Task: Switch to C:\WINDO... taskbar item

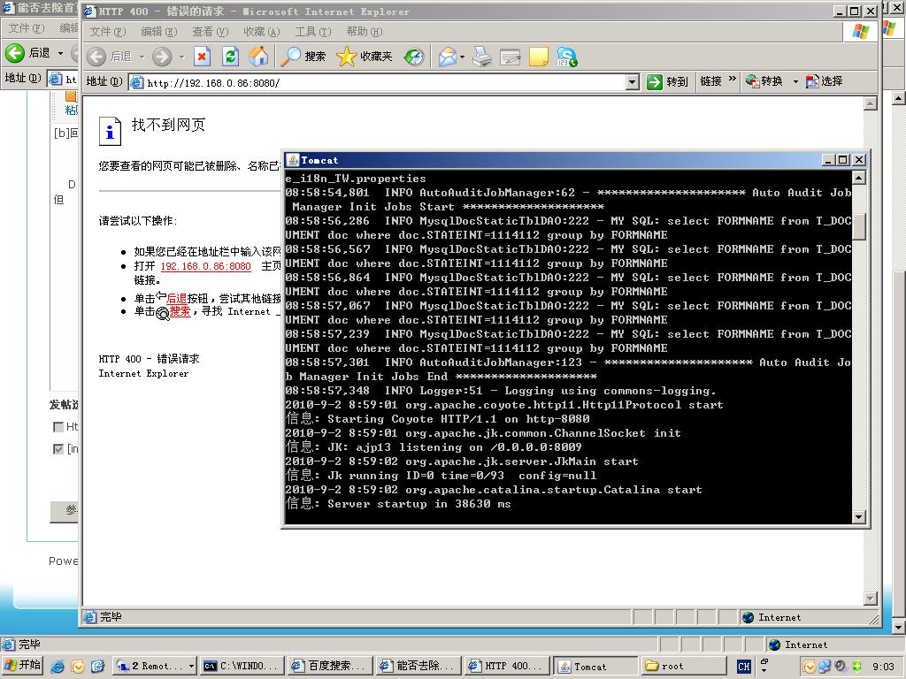Action: point(242,666)
